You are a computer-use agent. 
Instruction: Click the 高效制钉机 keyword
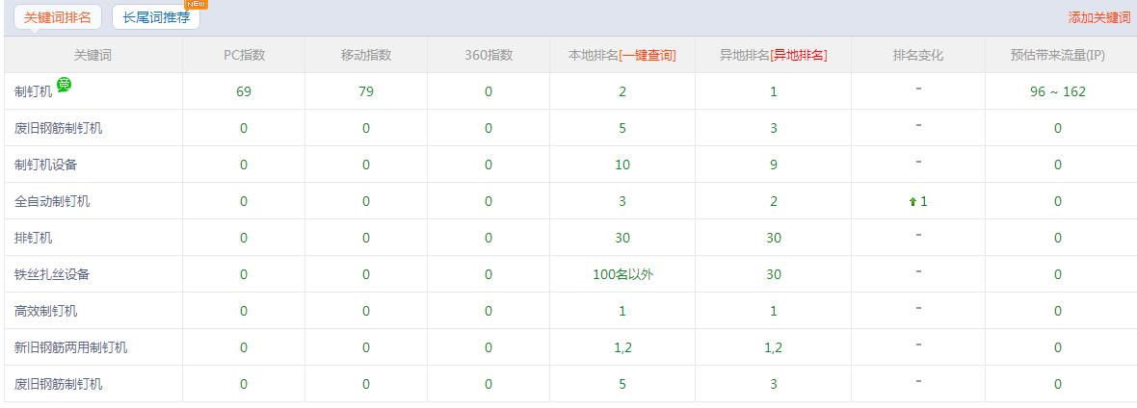pos(46,312)
